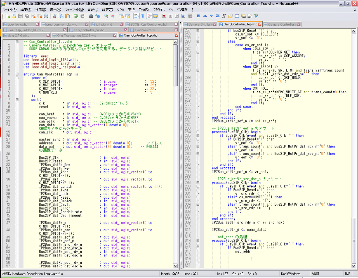Close the dcm_CAM_clk.v tab
Viewport: 358px width, 278px height.
click(48, 35)
